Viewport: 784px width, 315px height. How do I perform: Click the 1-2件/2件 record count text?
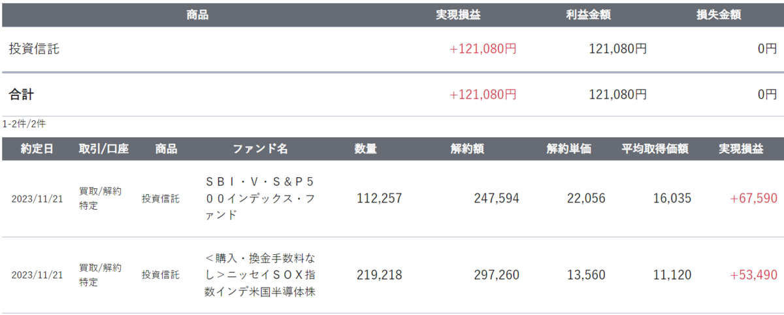24,123
